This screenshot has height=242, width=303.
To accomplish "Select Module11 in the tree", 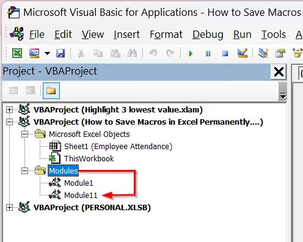I will coord(81,196).
